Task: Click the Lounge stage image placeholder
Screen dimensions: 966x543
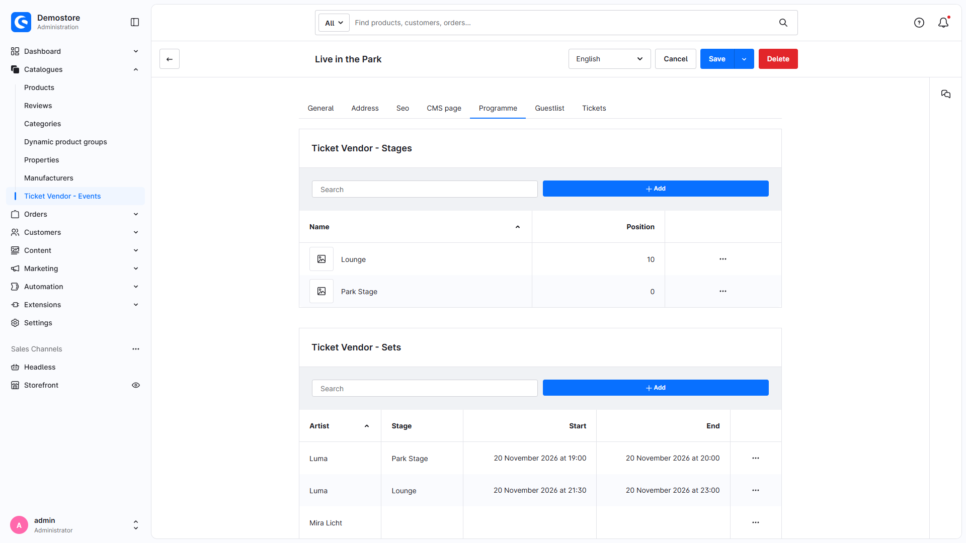Action: 321,259
